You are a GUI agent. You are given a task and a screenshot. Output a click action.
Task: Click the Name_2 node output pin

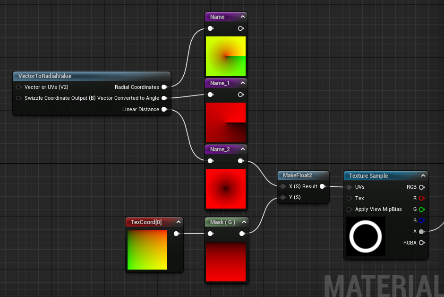[241, 161]
